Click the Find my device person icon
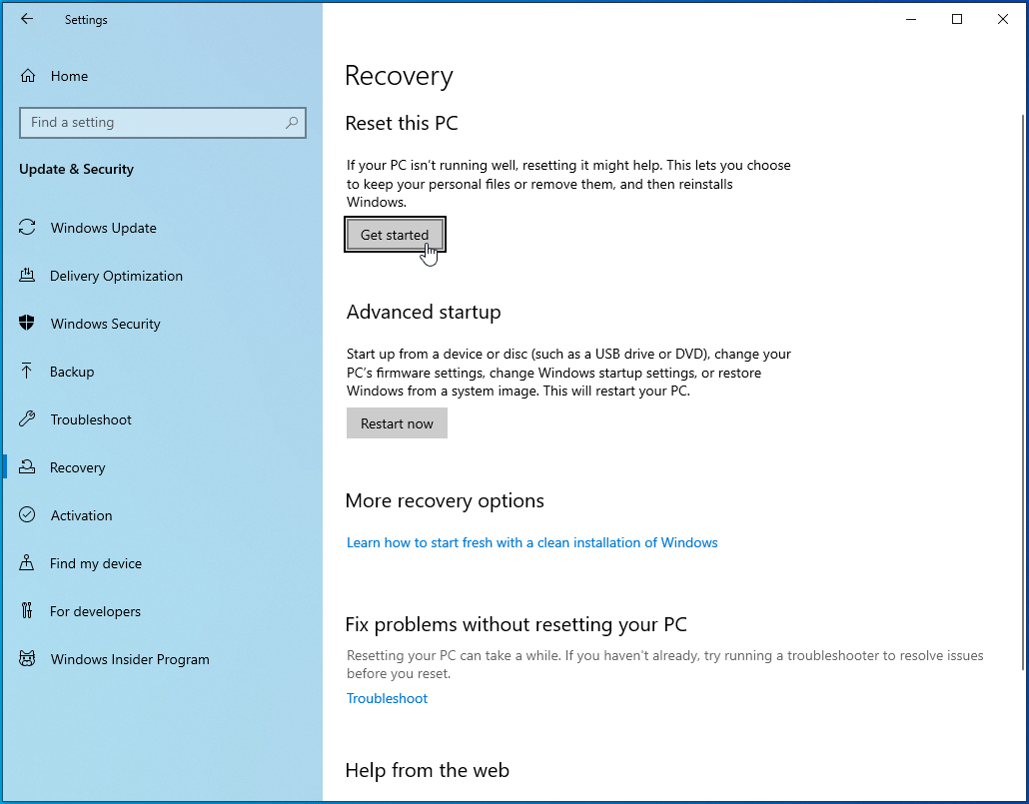1029x804 pixels. [28, 563]
